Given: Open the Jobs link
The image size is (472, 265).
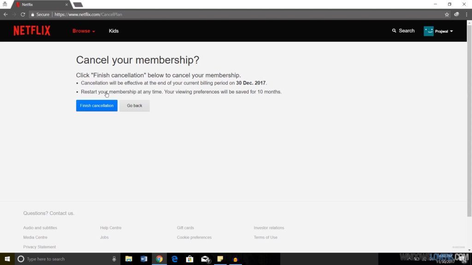Looking at the screenshot, I should click(x=104, y=237).
